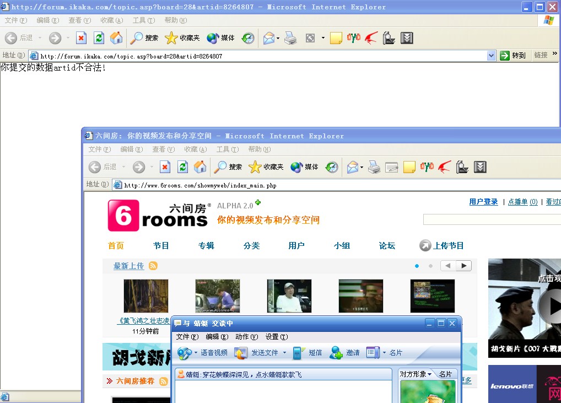
Task: Click Refresh icon in the forum.ikaka browser toolbar
Action: (99, 38)
